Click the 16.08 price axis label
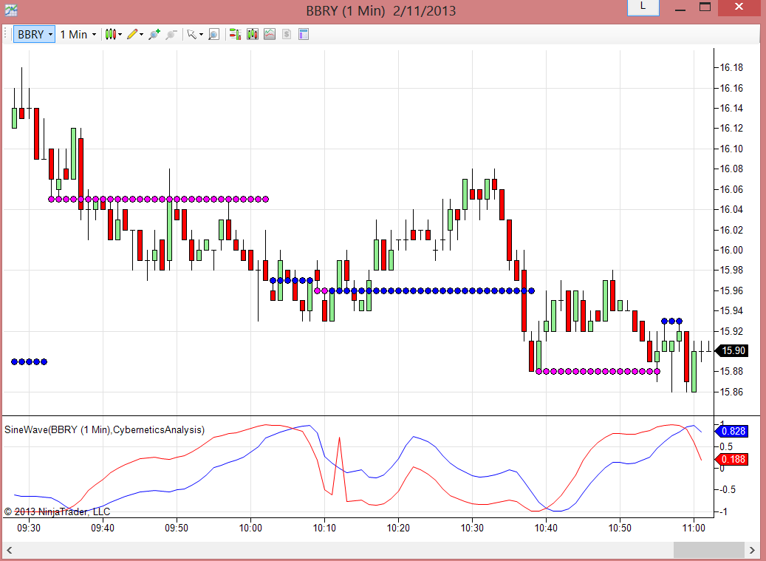This screenshot has width=766, height=561. point(731,169)
